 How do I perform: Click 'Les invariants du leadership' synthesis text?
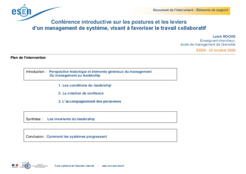71,119
